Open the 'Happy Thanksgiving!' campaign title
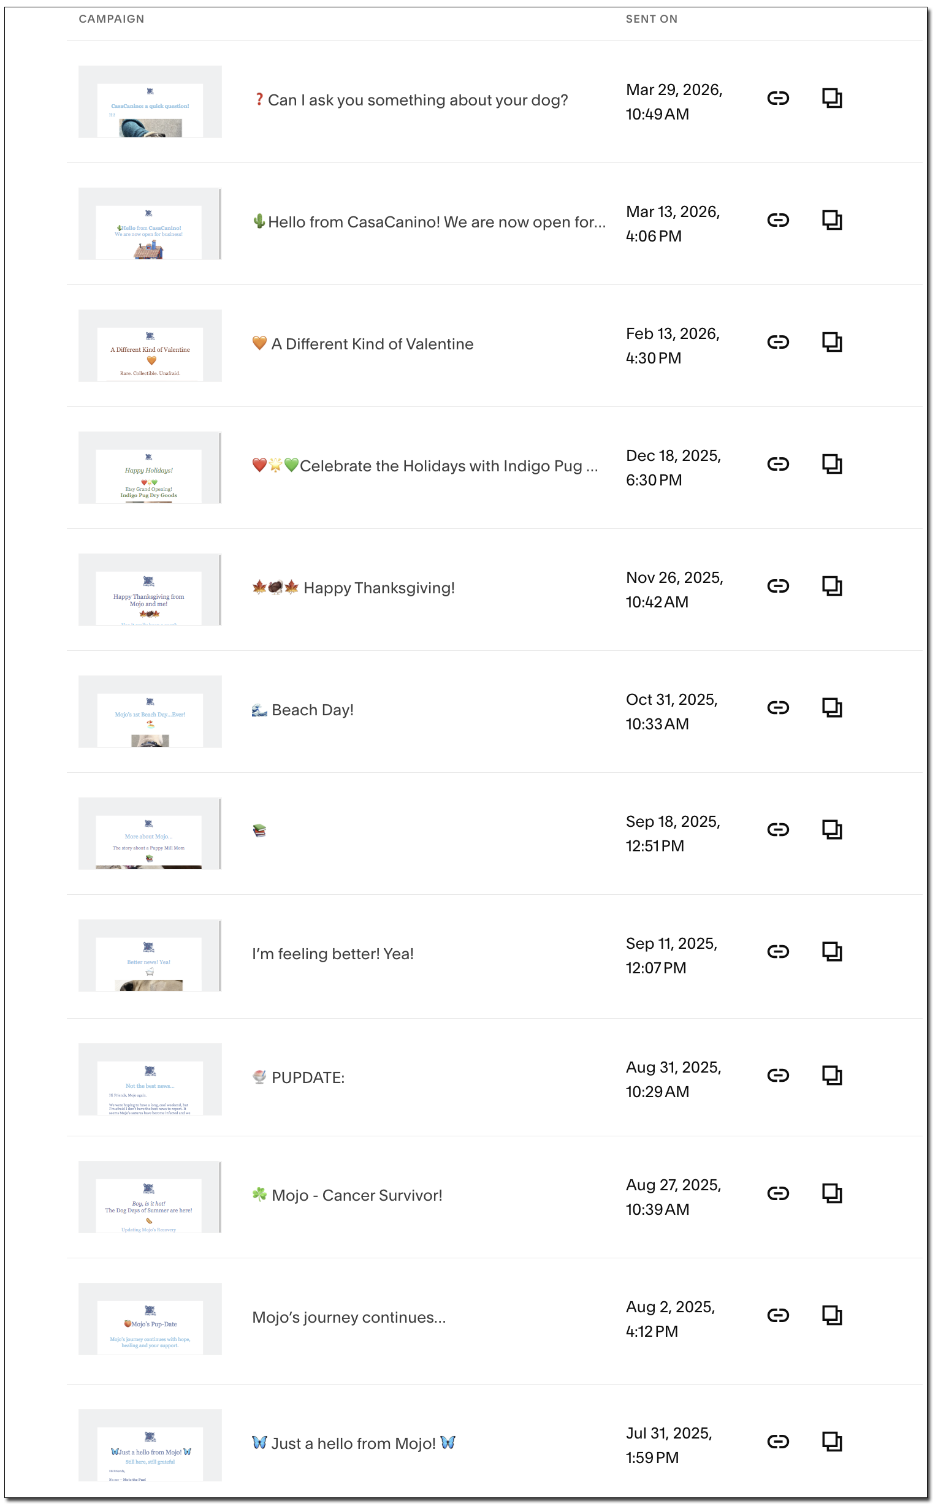The height and width of the screenshot is (1509, 938). coord(378,588)
